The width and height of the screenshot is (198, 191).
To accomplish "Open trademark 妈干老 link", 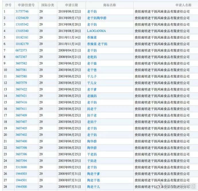I will 92,115.
